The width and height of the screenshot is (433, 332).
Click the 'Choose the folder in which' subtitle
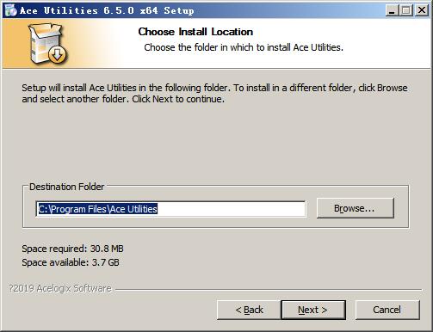(x=244, y=47)
